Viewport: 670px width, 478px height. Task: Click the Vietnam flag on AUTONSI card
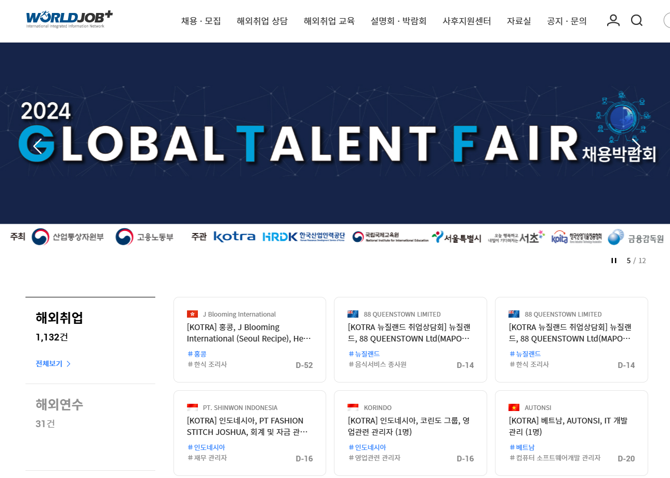pyautogui.click(x=514, y=407)
